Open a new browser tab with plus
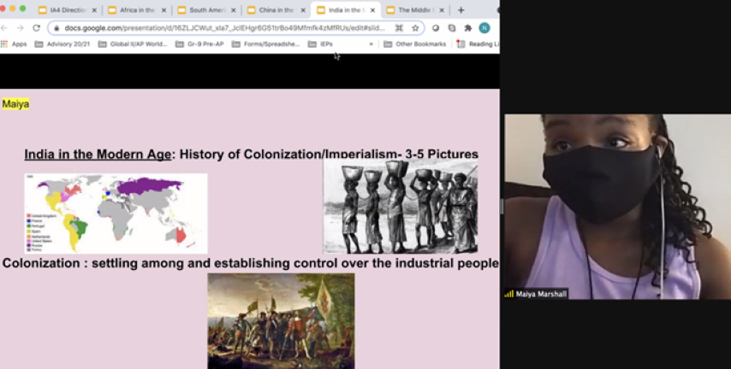 (461, 10)
